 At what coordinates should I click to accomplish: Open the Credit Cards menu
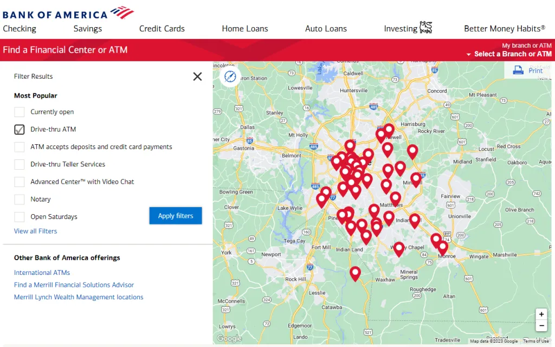pyautogui.click(x=162, y=29)
